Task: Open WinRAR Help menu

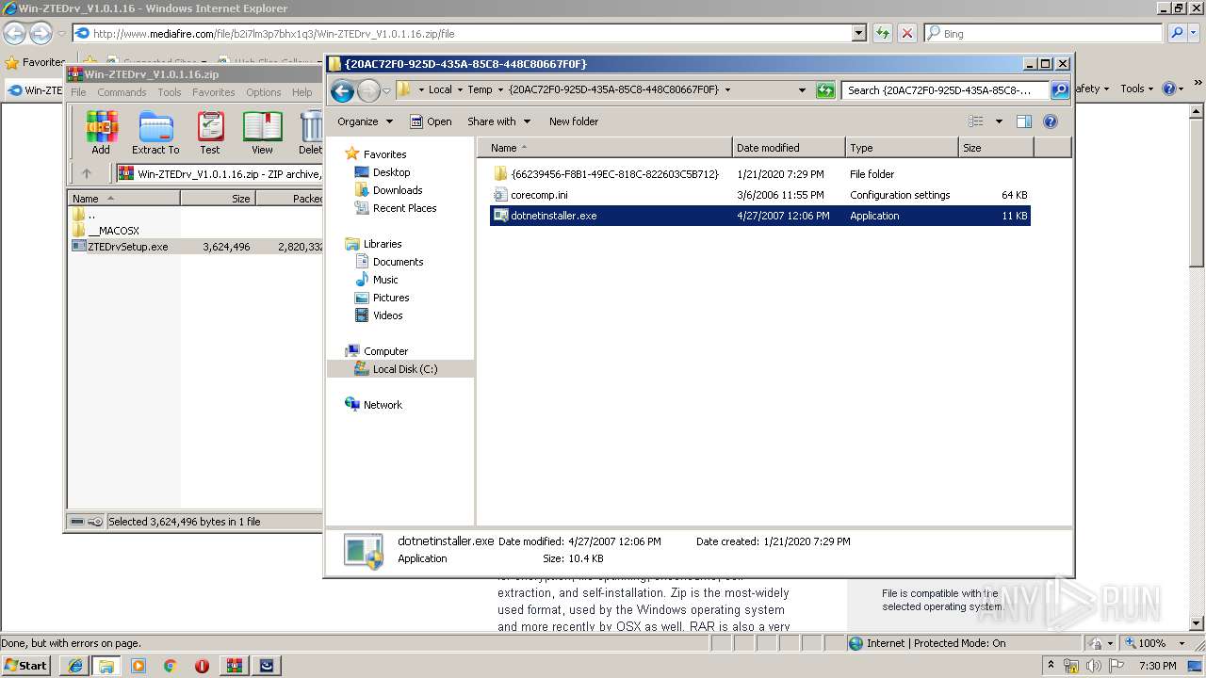Action: coord(301,92)
